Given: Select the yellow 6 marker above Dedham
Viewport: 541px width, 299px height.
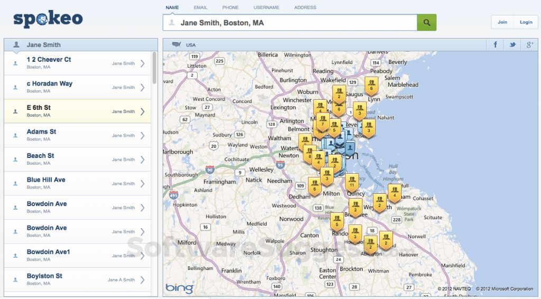Looking at the screenshot, I should (x=315, y=186).
